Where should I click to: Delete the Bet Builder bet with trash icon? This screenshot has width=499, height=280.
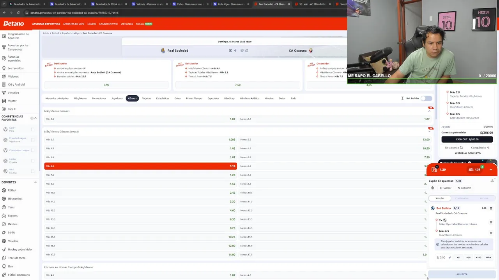click(491, 208)
